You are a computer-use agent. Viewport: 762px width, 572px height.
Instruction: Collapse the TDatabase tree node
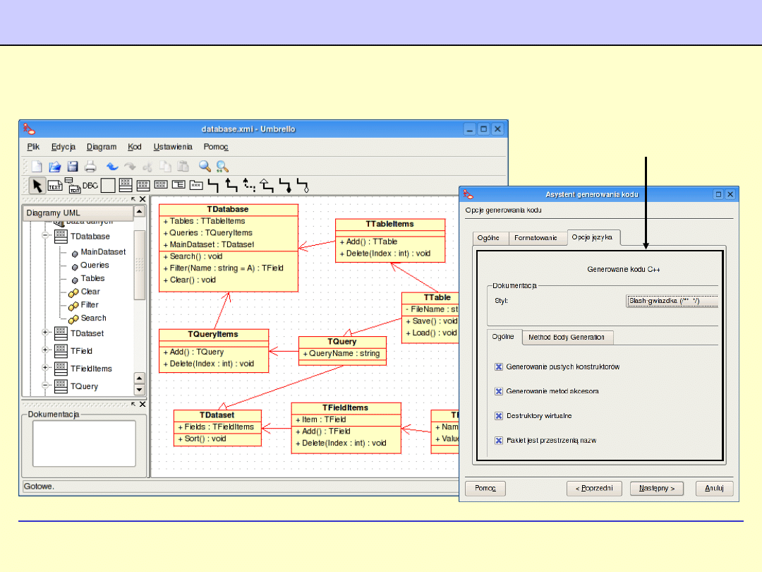click(x=46, y=236)
